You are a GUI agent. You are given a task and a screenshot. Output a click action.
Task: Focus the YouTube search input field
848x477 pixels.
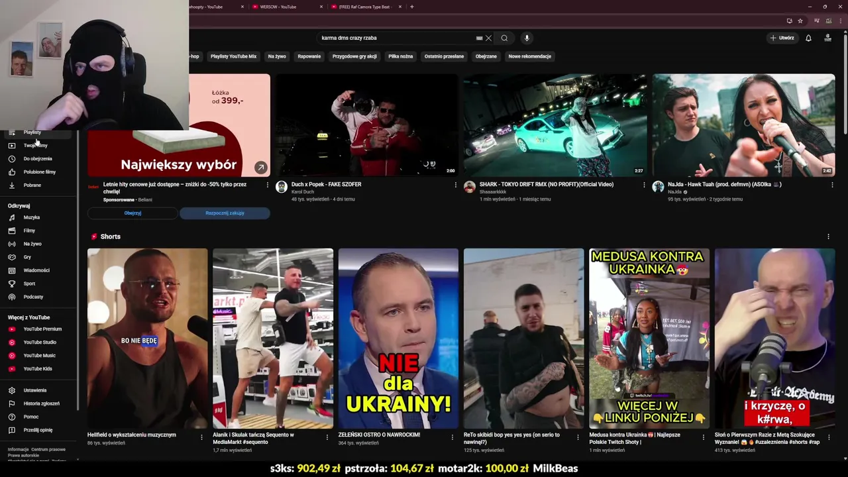point(396,38)
